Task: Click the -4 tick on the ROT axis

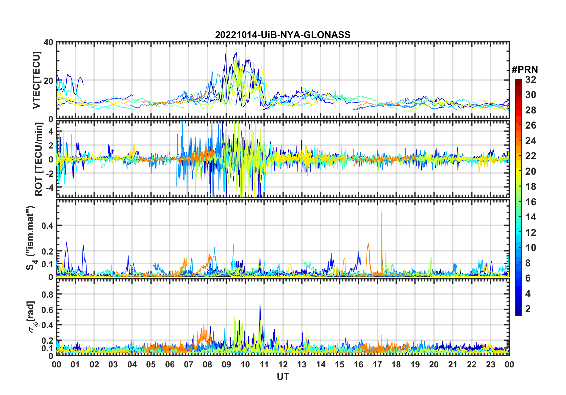Action: tap(49, 187)
